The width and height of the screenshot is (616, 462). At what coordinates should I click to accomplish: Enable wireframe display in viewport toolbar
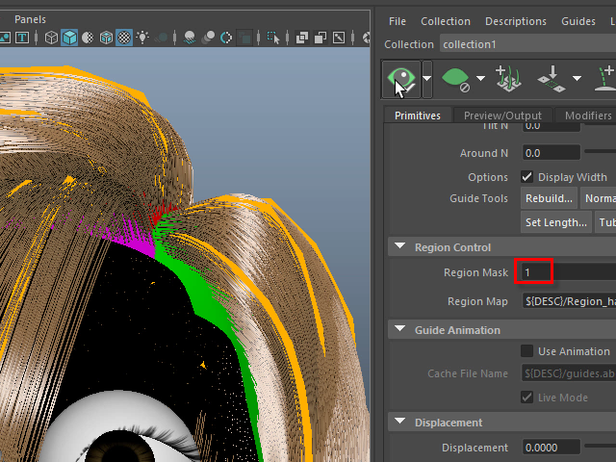pos(51,38)
